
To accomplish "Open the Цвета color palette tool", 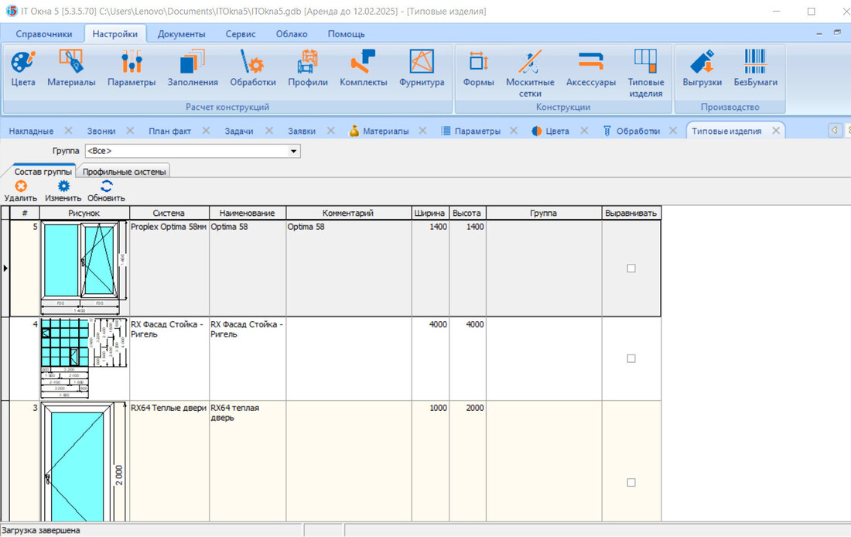I will point(23,68).
